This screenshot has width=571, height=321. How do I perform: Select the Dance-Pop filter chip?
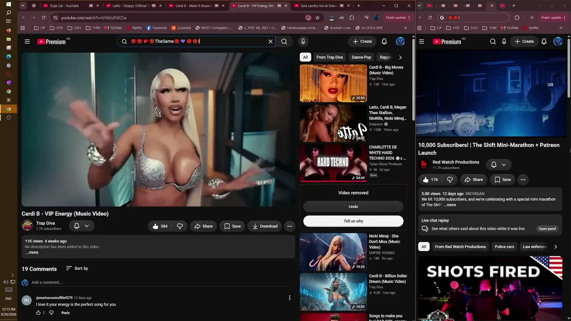tap(361, 57)
